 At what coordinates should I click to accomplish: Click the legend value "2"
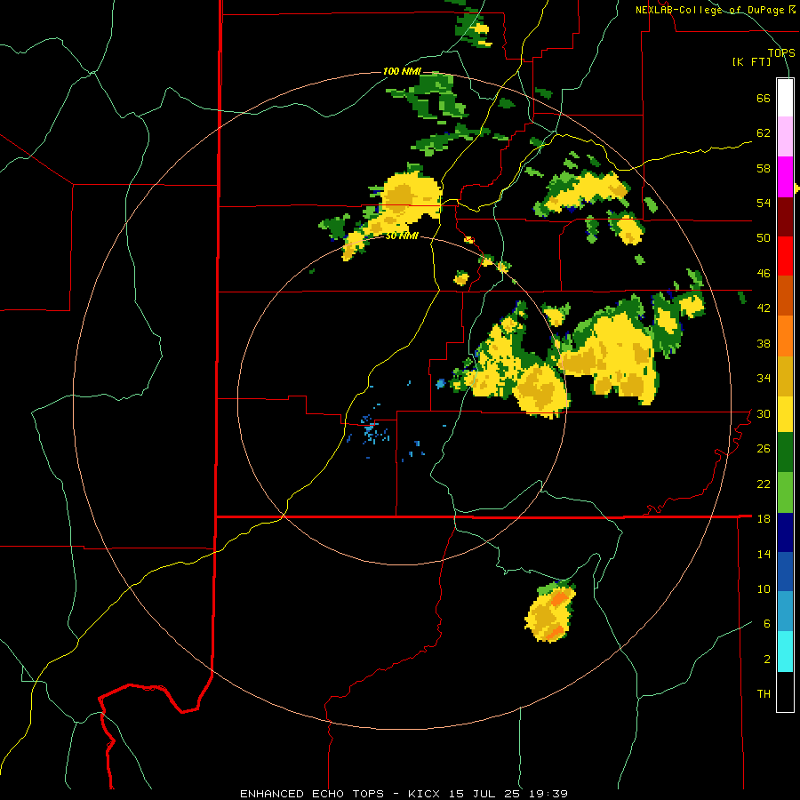[767, 660]
